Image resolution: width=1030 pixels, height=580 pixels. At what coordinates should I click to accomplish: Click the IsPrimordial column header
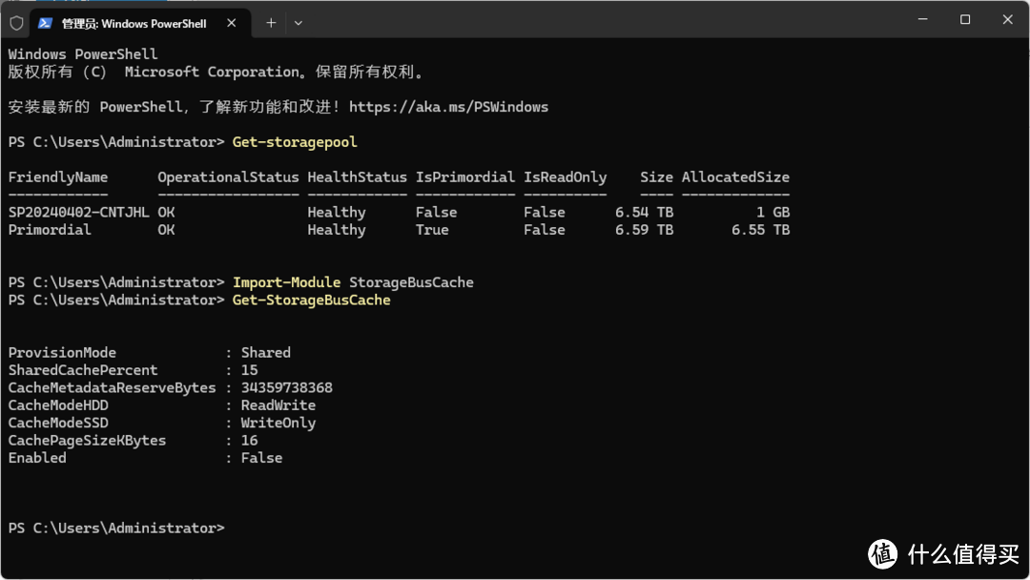click(x=465, y=177)
